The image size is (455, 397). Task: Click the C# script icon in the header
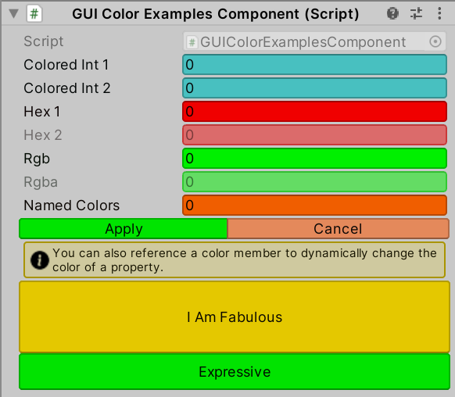(x=34, y=13)
